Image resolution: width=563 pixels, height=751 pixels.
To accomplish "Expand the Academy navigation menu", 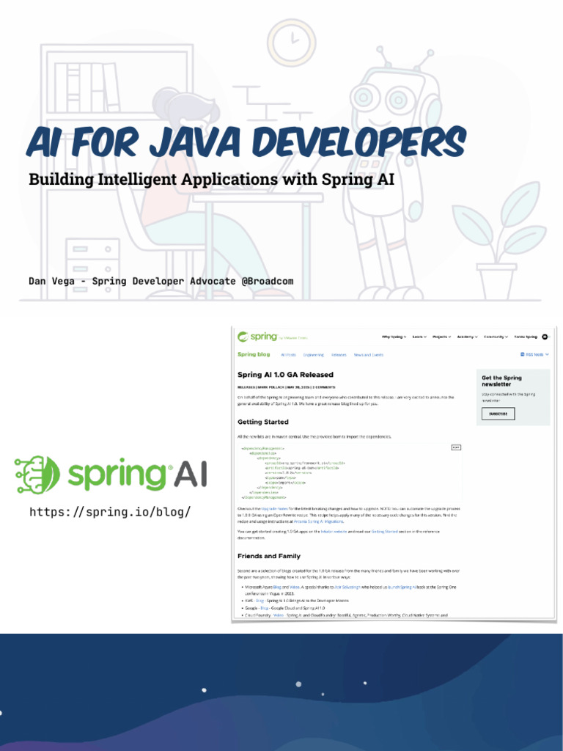I will pos(467,337).
